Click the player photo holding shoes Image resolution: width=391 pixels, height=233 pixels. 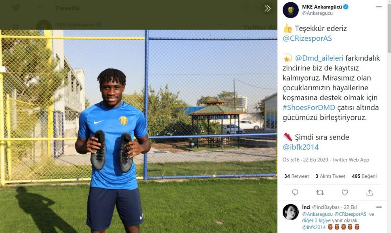point(138,131)
